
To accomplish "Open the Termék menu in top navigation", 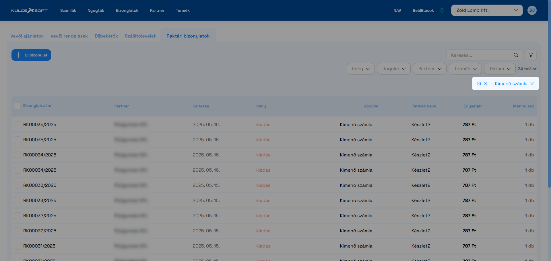I will 183,10.
